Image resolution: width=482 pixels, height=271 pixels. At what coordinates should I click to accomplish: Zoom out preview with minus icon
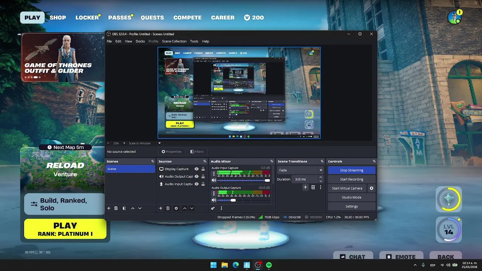(108, 143)
